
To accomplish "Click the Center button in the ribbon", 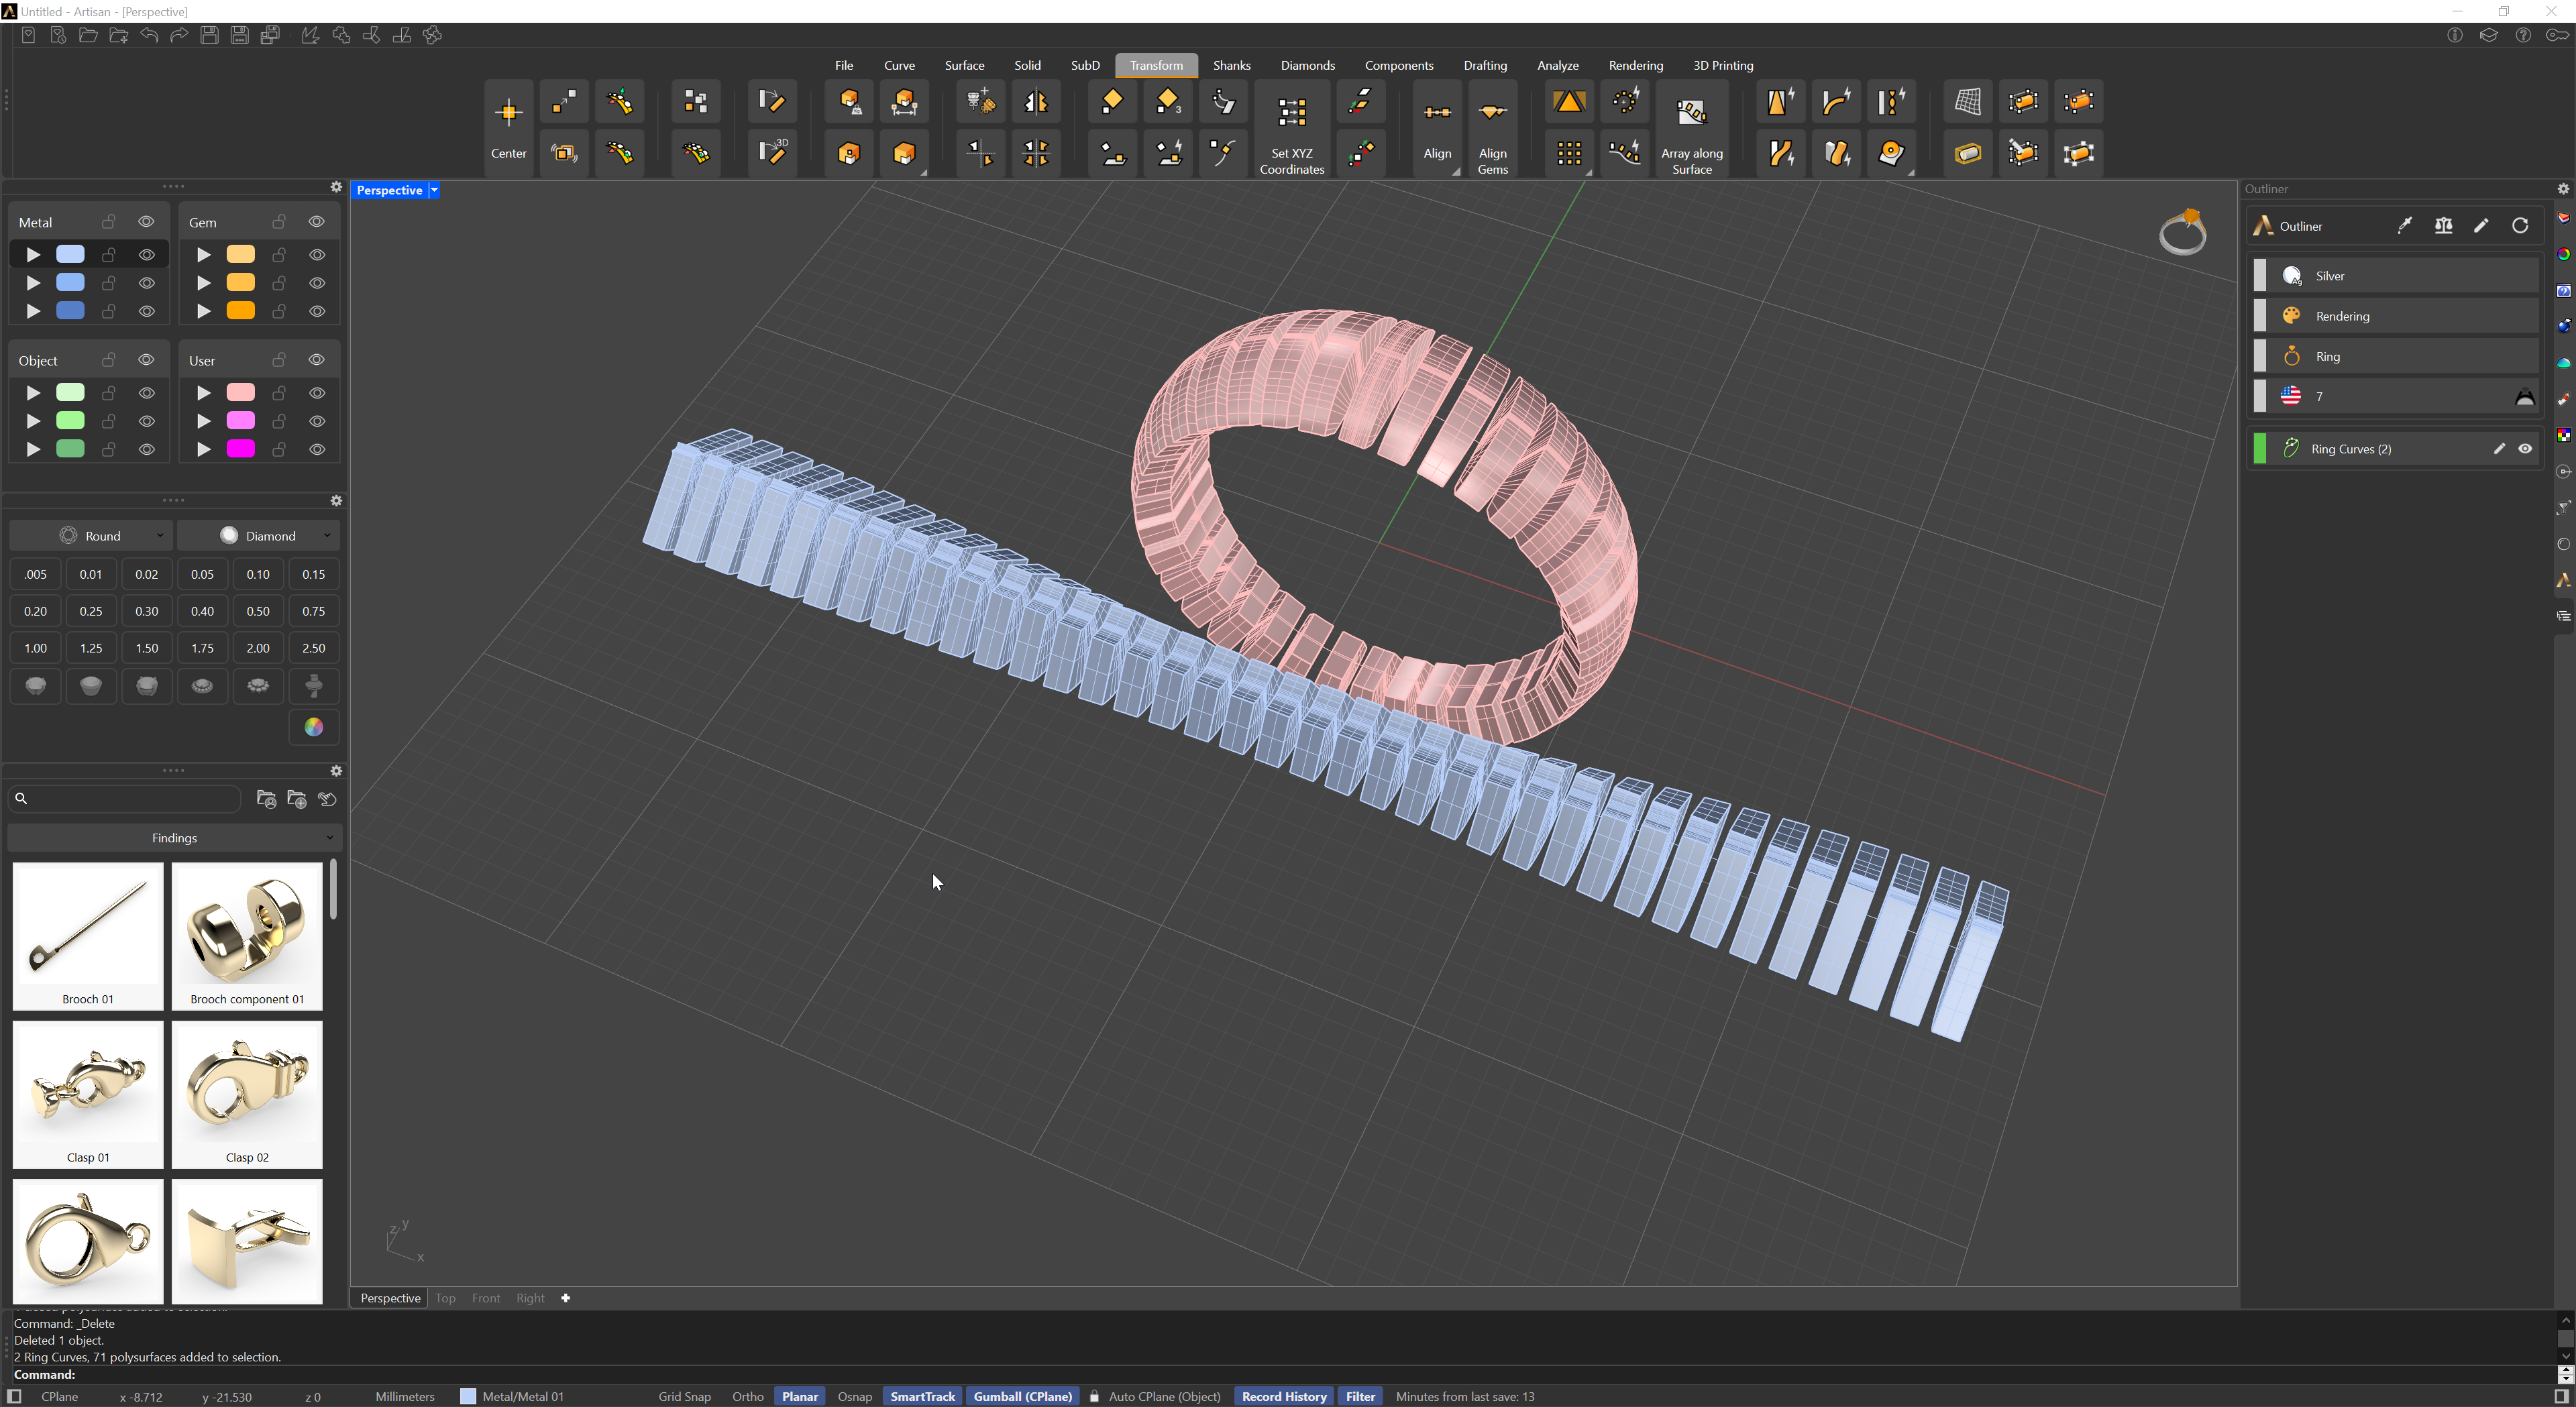I will pyautogui.click(x=508, y=128).
